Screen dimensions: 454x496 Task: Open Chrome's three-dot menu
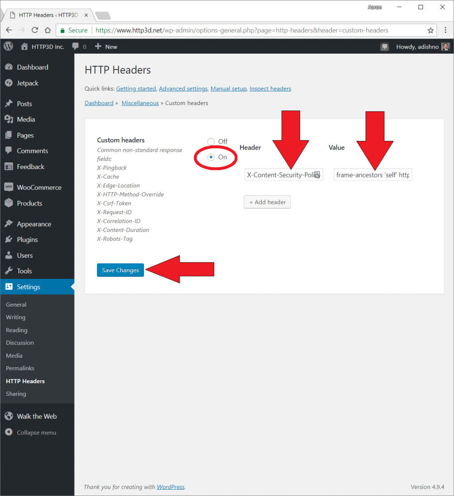coord(445,31)
